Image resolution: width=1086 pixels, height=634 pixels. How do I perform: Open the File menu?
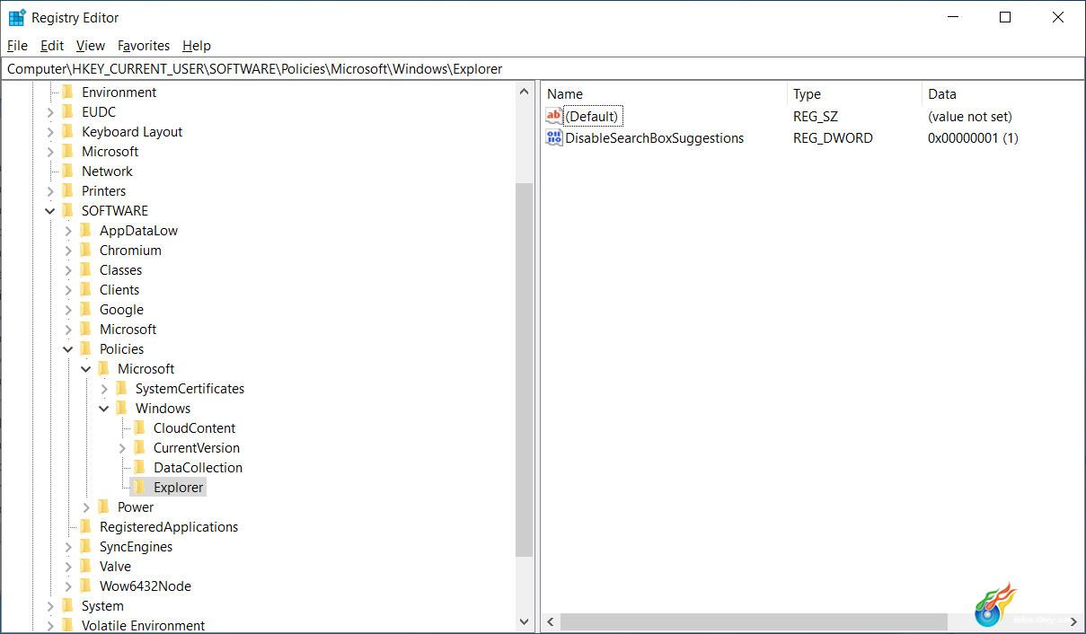17,46
